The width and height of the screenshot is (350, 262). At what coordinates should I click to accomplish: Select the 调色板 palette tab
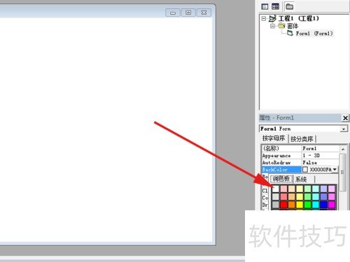click(281, 179)
